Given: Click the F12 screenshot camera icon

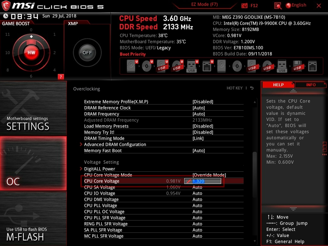Looking at the screenshot, I should (x=244, y=6).
